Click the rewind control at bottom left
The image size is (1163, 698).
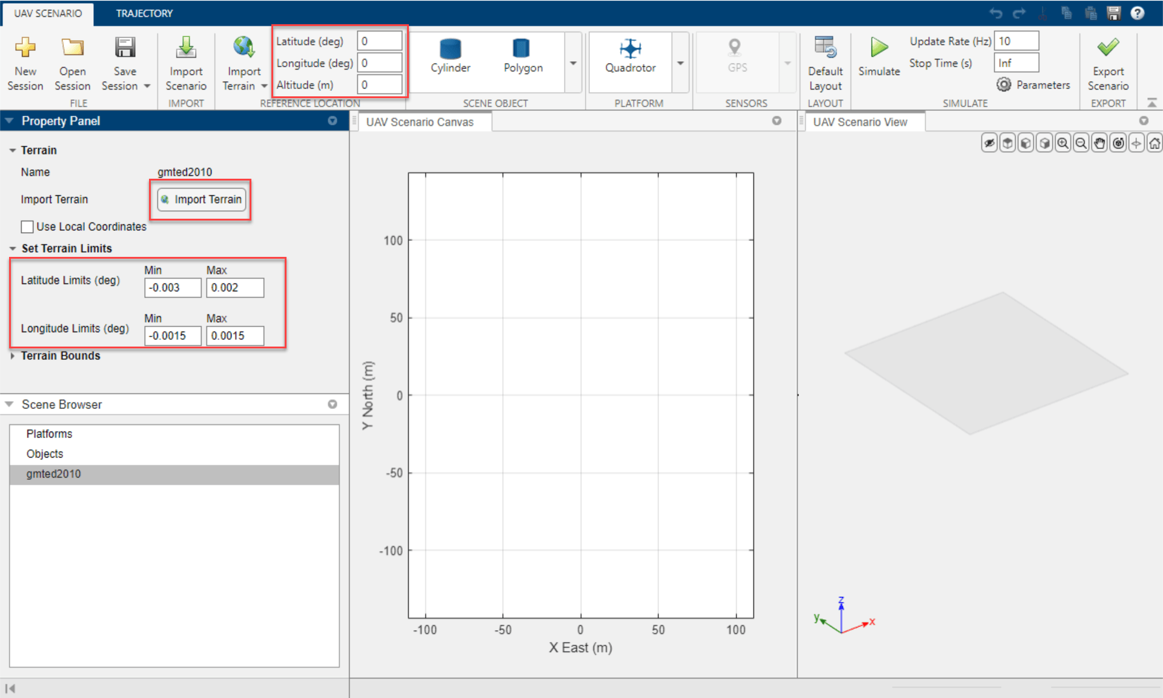[x=10, y=688]
